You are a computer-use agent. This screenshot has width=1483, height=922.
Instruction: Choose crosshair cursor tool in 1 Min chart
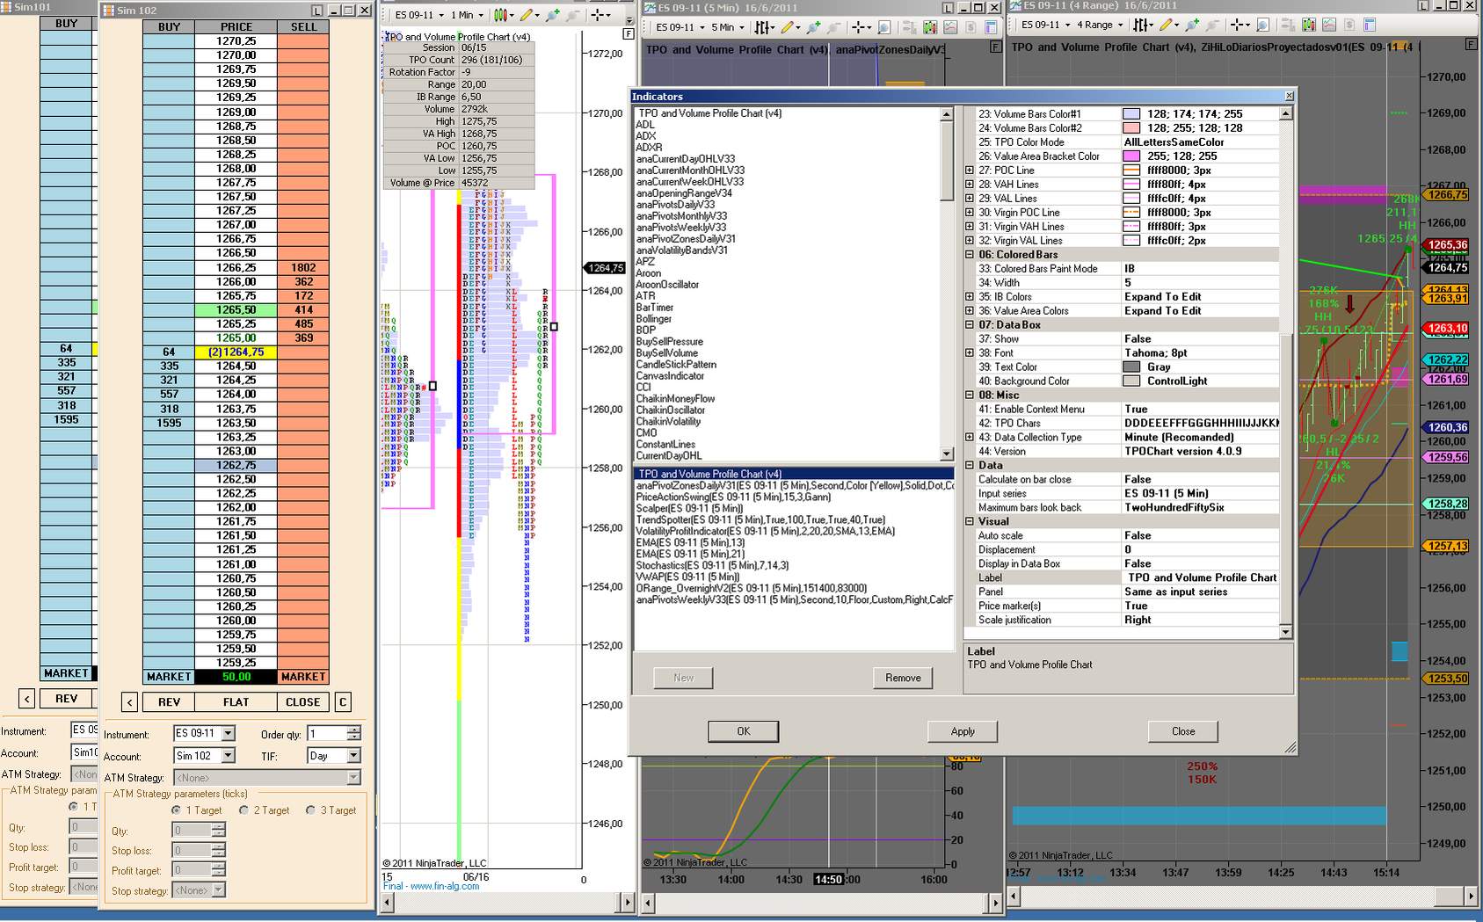pos(598,15)
